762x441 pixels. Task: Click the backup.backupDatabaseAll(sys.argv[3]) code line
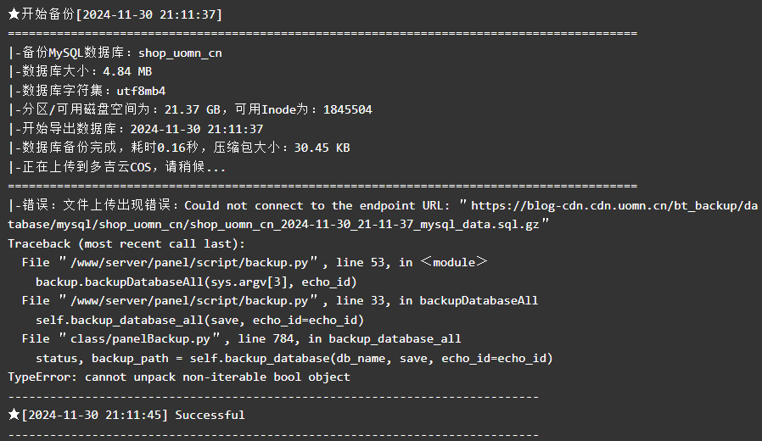196,282
